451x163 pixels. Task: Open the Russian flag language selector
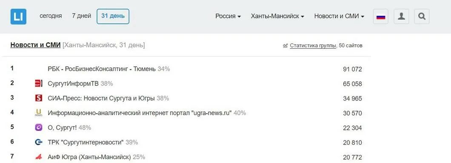click(381, 17)
